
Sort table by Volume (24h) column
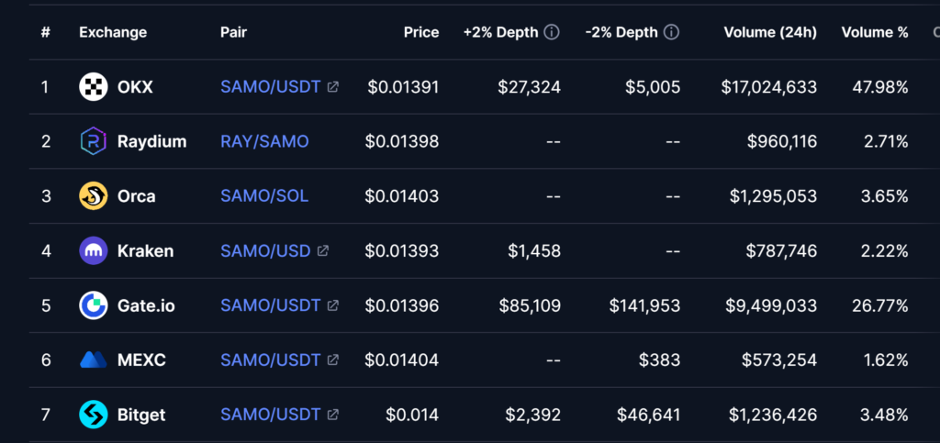tap(769, 32)
